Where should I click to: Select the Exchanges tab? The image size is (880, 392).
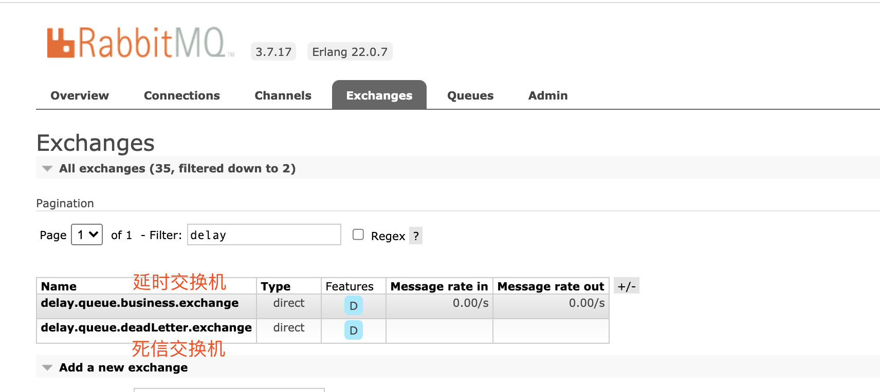(x=379, y=95)
